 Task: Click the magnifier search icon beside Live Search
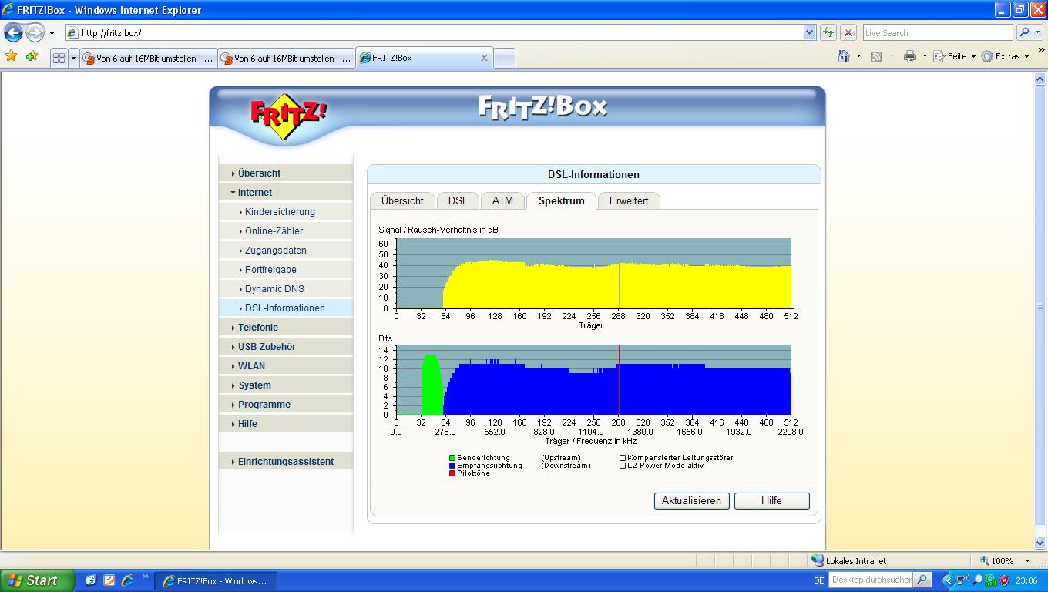1023,32
